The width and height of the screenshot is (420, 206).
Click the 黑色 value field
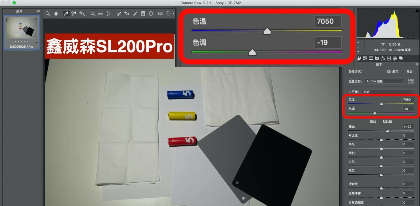click(408, 170)
